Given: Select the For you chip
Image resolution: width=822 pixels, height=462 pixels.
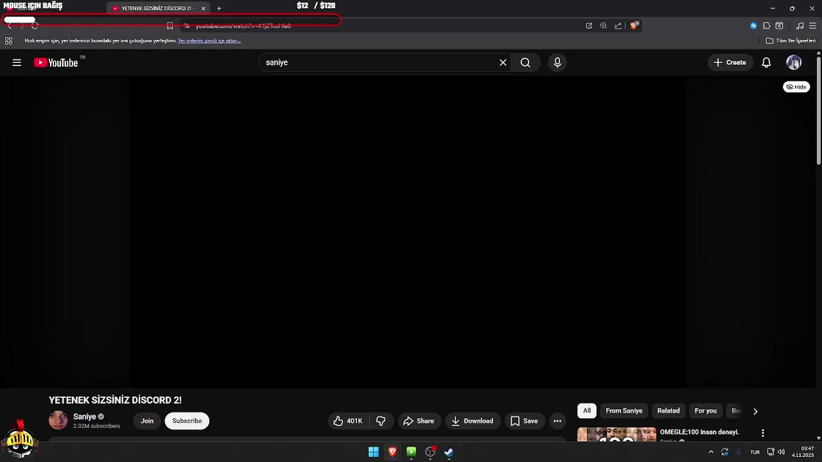Looking at the screenshot, I should point(705,411).
